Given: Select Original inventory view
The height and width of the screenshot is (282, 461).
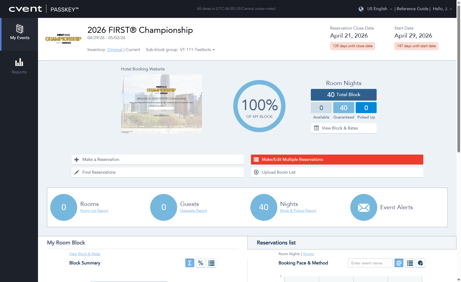Looking at the screenshot, I should (x=115, y=50).
